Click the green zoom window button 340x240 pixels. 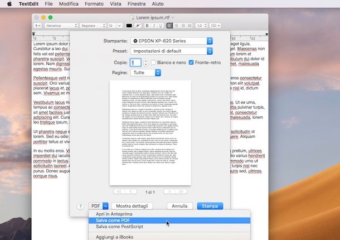click(x=50, y=17)
